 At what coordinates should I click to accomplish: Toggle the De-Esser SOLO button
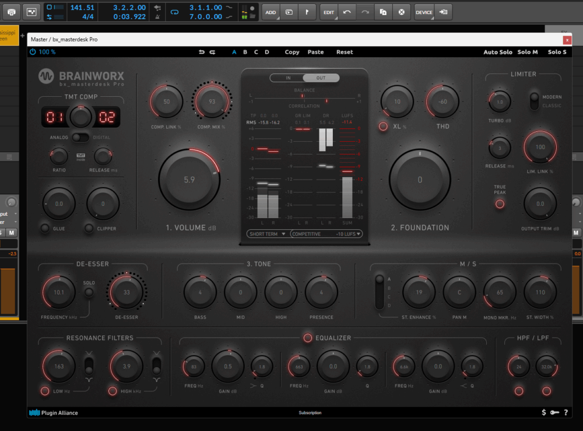[x=89, y=292]
